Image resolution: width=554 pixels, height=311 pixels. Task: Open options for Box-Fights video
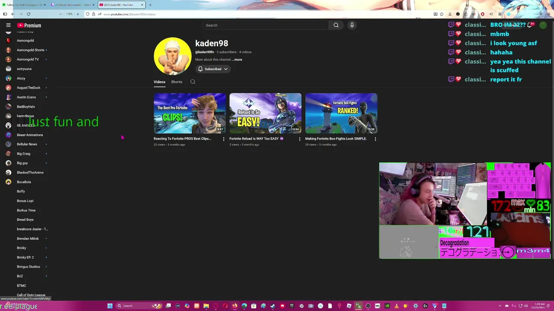point(375,139)
